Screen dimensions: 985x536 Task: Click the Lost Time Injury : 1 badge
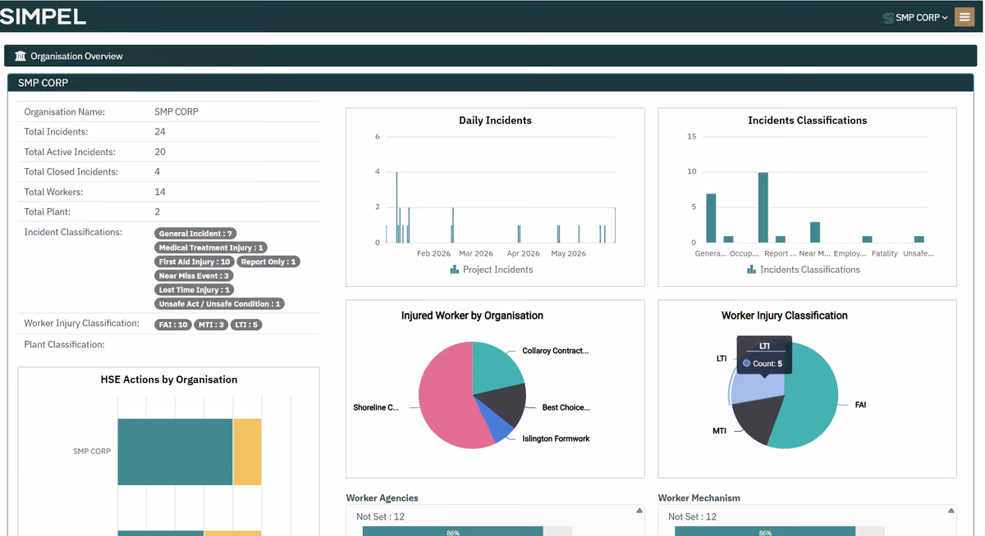click(x=195, y=289)
